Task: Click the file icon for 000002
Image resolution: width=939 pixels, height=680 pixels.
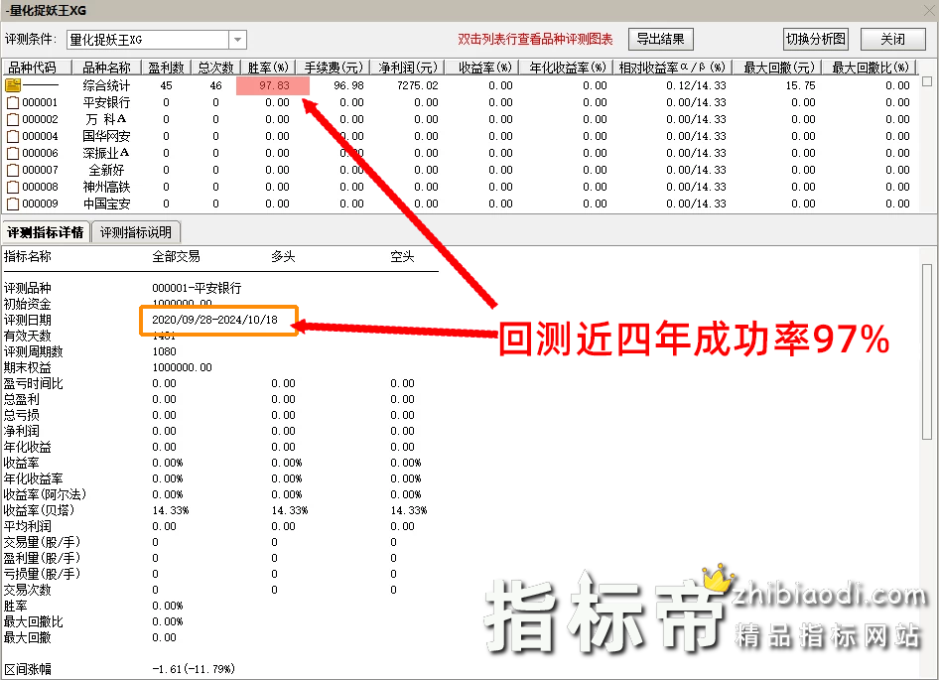Action: pyautogui.click(x=13, y=119)
